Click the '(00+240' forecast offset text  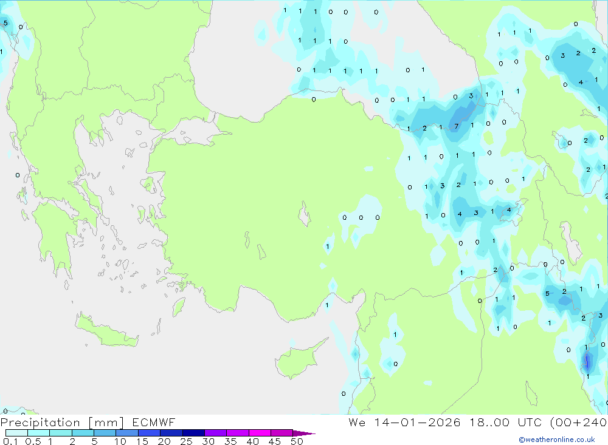579,423
